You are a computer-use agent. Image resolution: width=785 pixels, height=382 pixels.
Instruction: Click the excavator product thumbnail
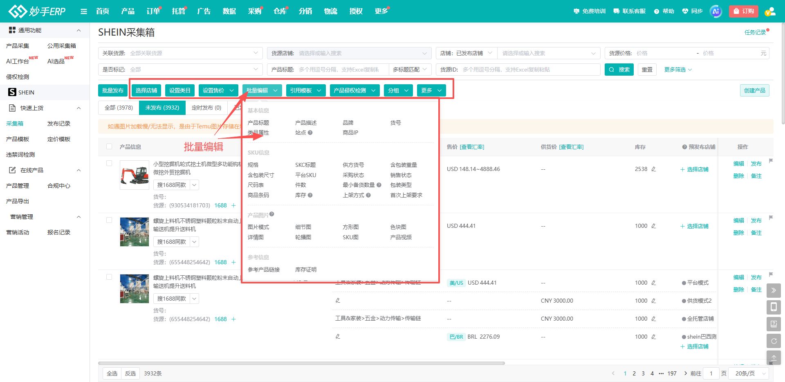[x=135, y=175]
